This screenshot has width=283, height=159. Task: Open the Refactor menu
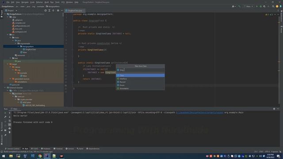(39, 2)
